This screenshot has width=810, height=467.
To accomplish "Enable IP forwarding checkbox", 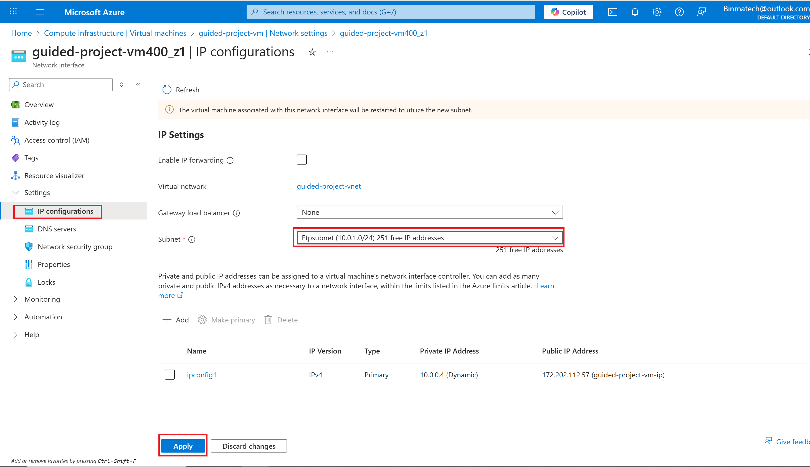I will (x=302, y=160).
